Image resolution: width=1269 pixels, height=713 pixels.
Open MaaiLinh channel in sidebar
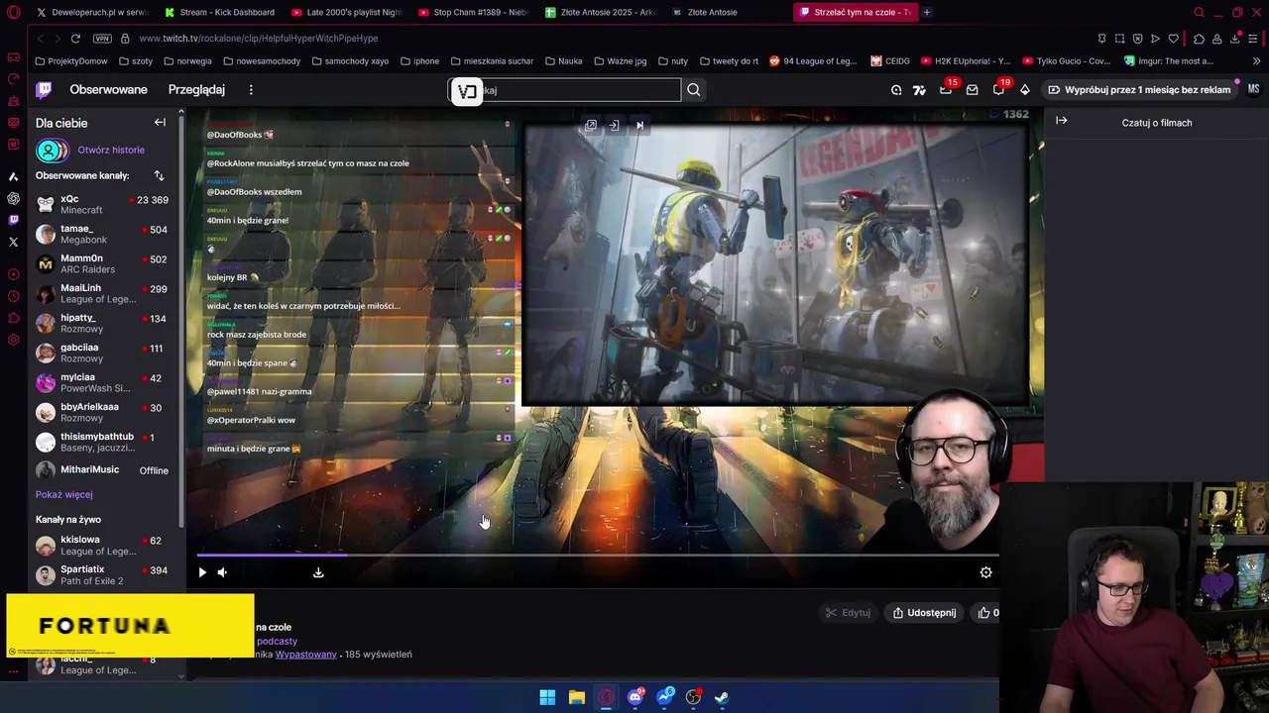click(102, 294)
